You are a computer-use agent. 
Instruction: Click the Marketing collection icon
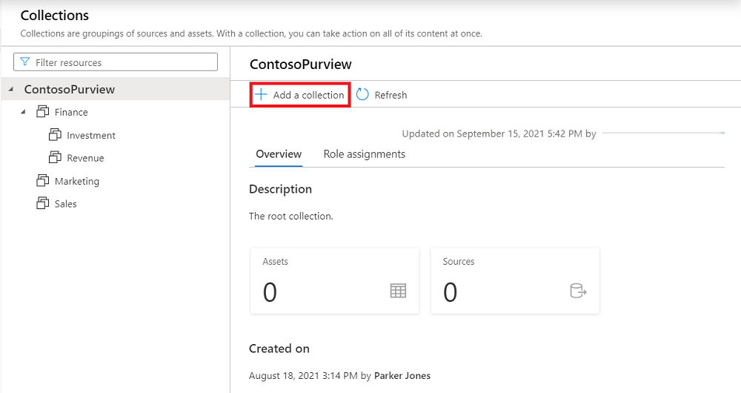click(x=42, y=181)
